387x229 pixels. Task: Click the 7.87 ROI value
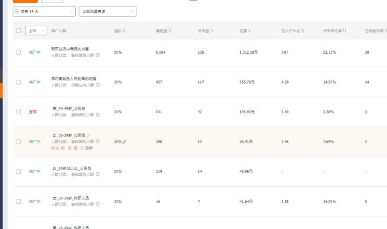click(285, 52)
